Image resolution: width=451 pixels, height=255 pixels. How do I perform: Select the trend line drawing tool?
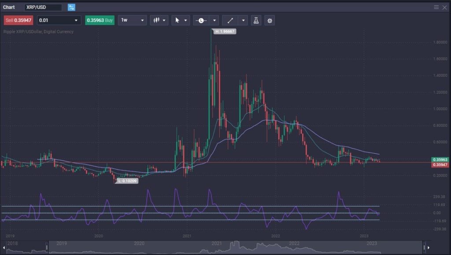[230, 20]
